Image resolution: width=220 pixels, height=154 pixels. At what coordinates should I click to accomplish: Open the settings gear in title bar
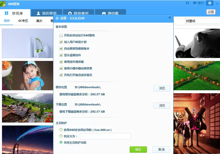(x=210, y=3)
